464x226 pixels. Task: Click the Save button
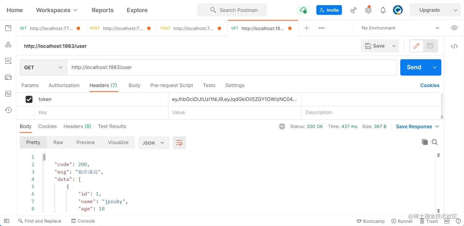(375, 46)
